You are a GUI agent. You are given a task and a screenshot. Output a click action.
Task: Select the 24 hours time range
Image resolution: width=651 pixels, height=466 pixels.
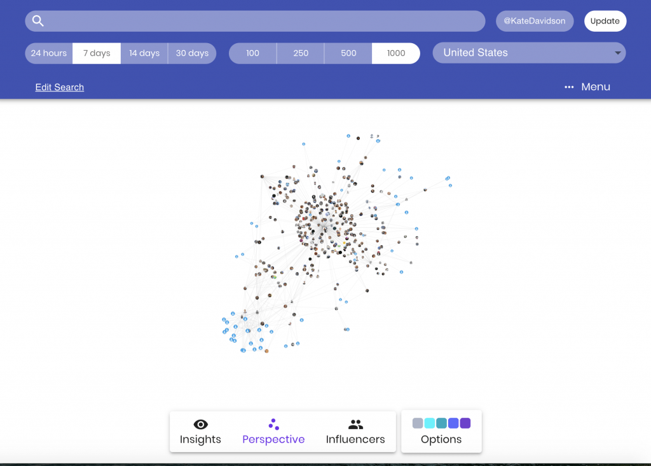coord(49,53)
